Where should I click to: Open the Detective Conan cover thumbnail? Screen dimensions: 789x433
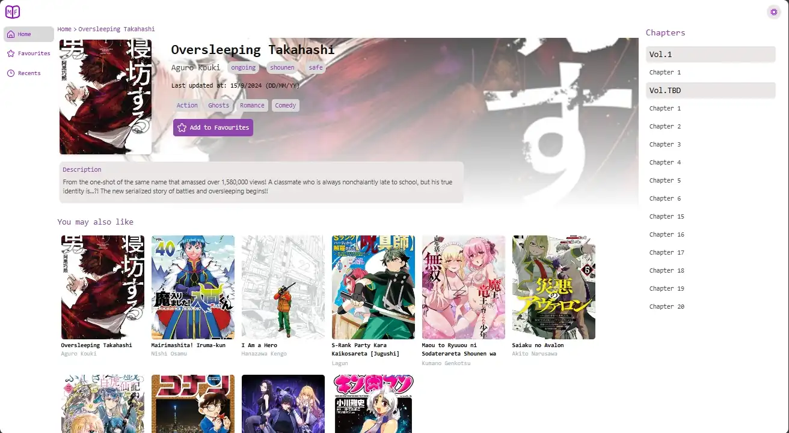point(193,404)
